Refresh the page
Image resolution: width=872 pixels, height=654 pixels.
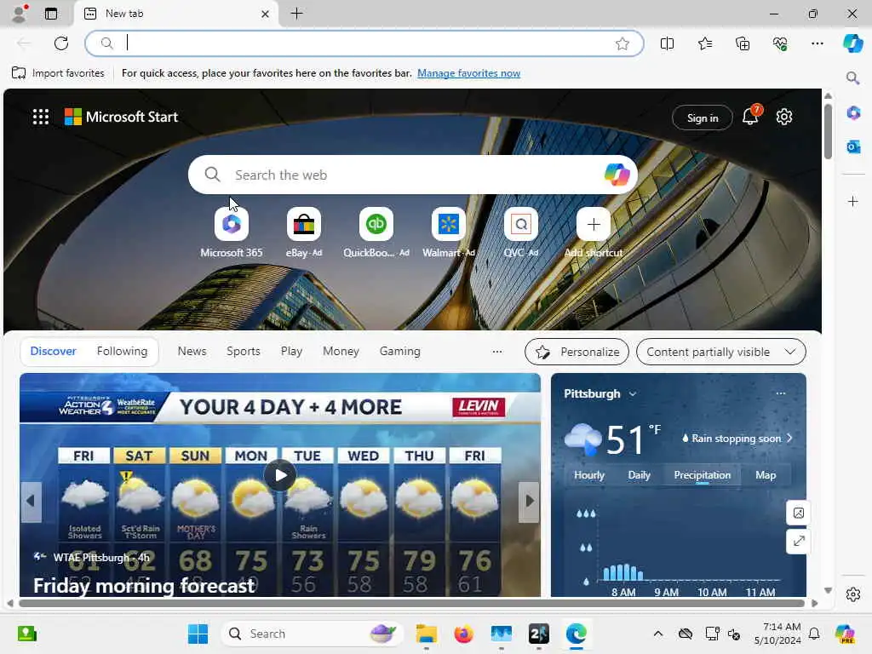point(61,43)
